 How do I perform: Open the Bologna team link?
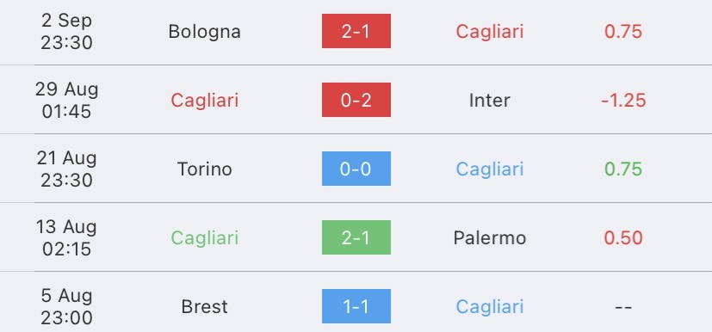(x=204, y=32)
